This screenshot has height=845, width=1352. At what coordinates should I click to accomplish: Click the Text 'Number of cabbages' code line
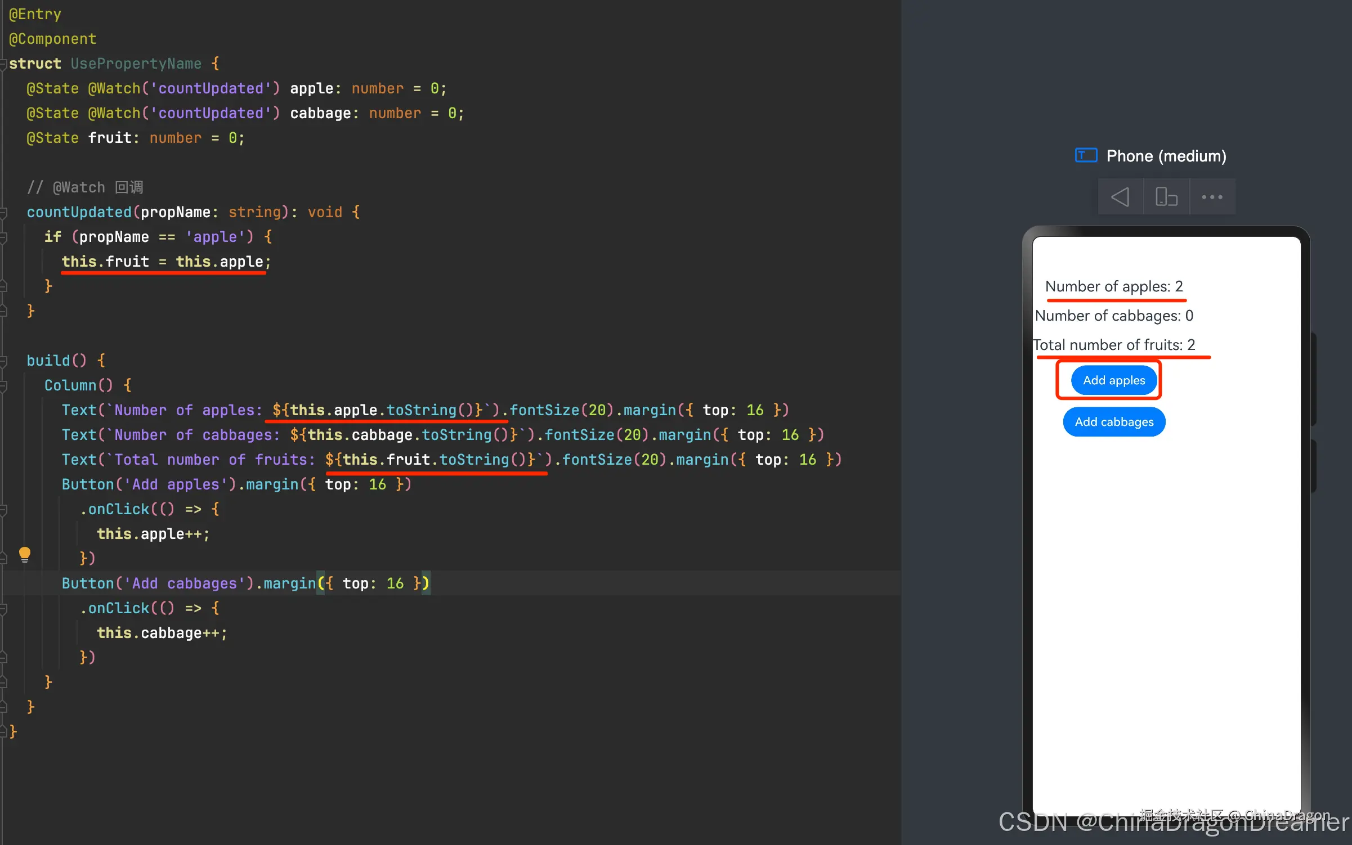point(442,435)
